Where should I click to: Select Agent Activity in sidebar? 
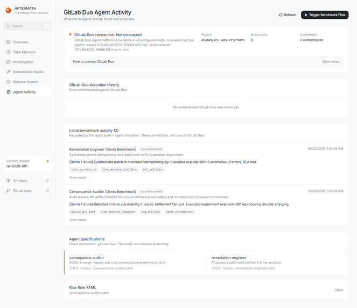[x=27, y=92]
